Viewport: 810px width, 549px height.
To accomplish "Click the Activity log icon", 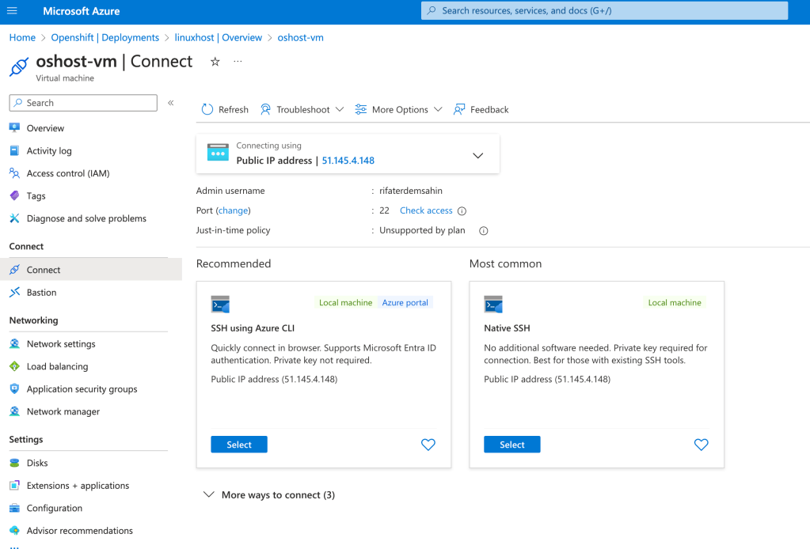I will (14, 150).
